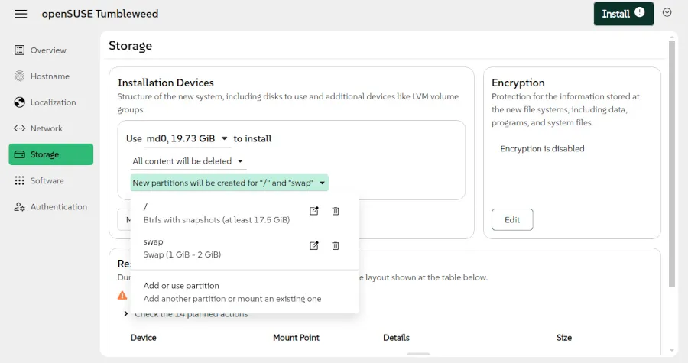
Task: Navigate to the Software page
Action: [47, 181]
